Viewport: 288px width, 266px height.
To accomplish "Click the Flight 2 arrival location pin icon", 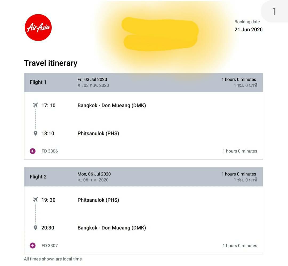I will tap(35, 228).
